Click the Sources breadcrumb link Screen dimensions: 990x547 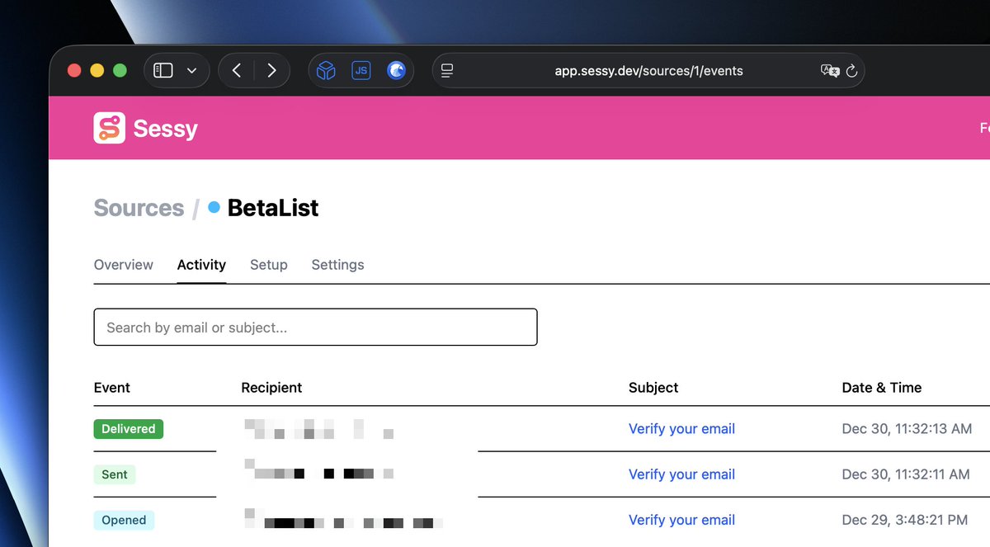pyautogui.click(x=138, y=208)
